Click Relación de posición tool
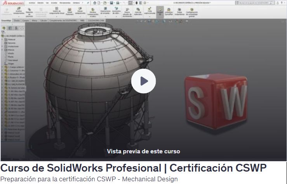Image resolution: width=287 pixels, height=184 pixels. pos(29,12)
